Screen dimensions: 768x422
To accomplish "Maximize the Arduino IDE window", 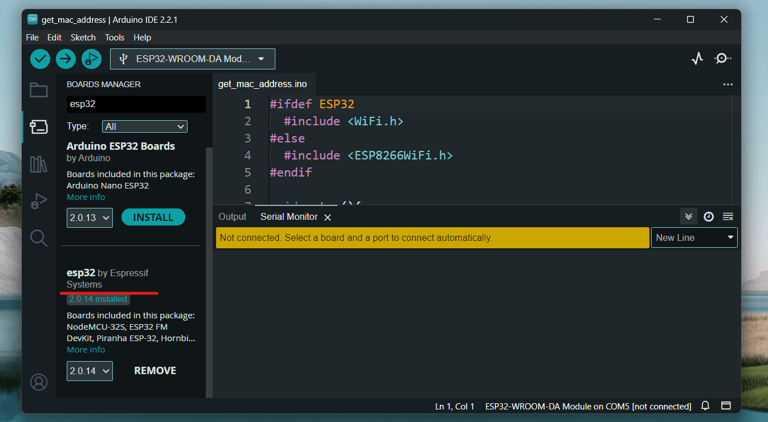I will tap(690, 19).
